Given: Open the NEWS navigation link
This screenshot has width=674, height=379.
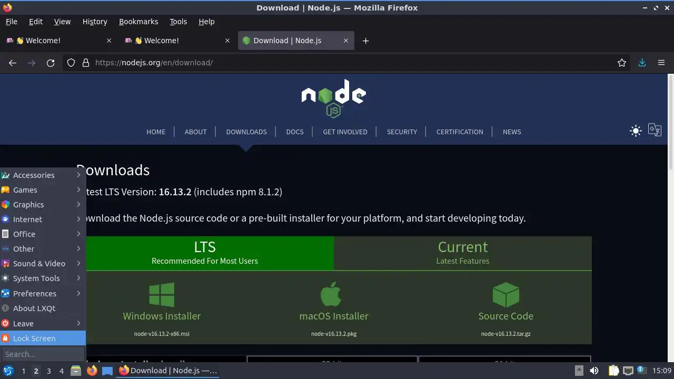Looking at the screenshot, I should 512,132.
